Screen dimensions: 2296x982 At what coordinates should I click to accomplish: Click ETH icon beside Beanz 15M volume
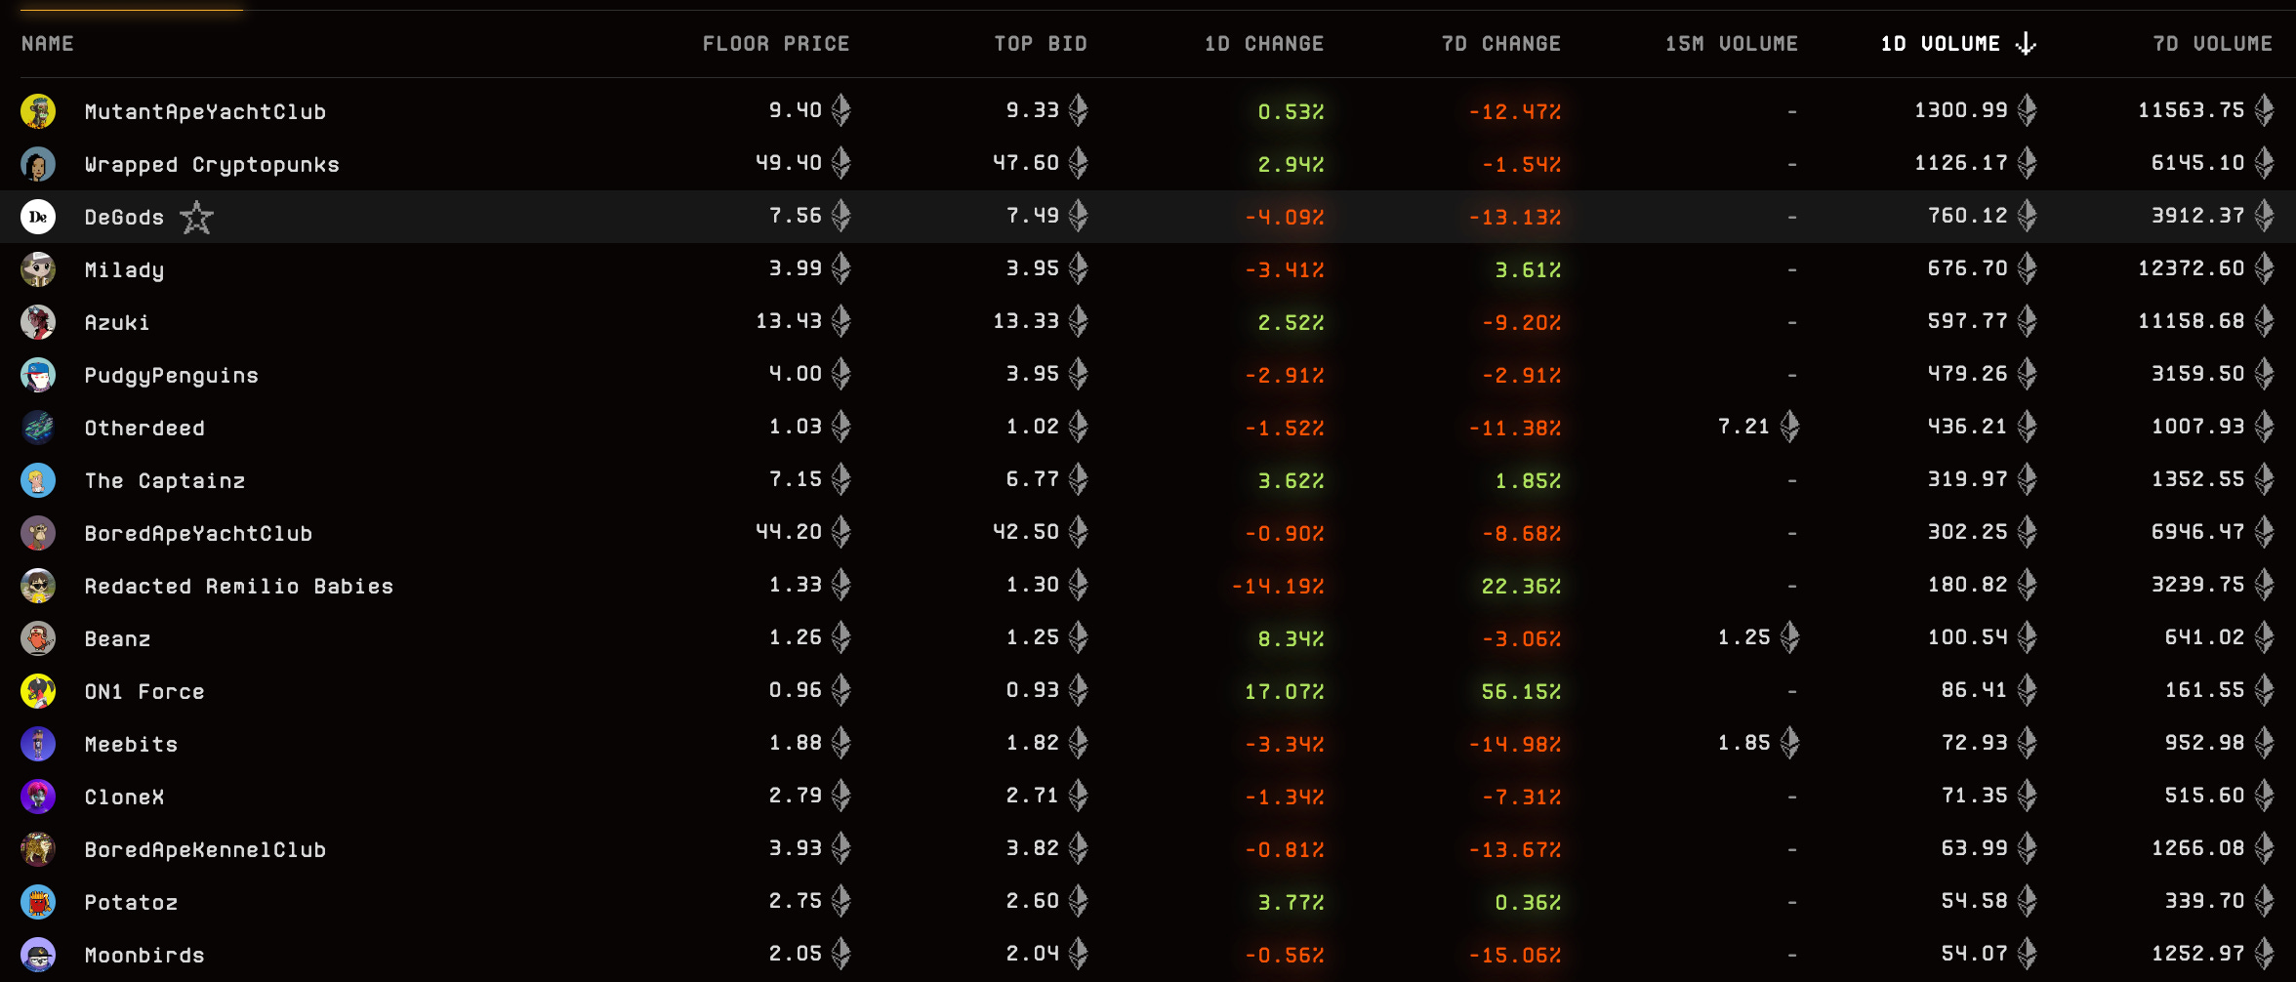pyautogui.click(x=1789, y=637)
